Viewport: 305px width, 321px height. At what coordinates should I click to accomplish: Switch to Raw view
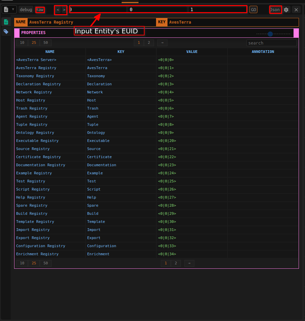click(40, 10)
